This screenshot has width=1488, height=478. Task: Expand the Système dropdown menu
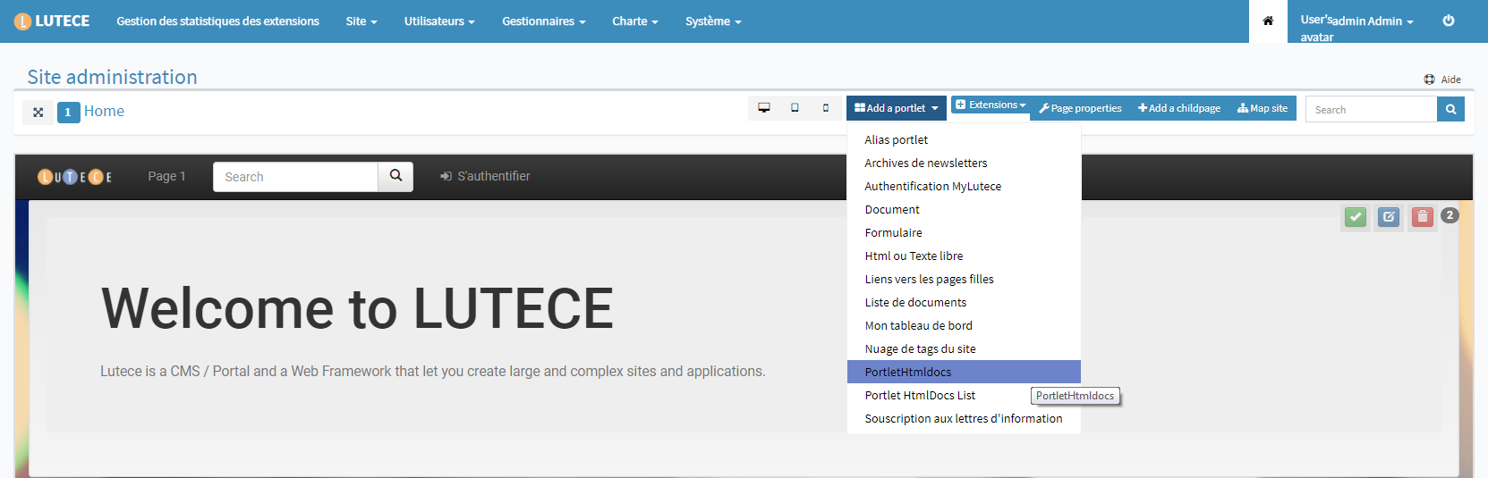pos(713,21)
